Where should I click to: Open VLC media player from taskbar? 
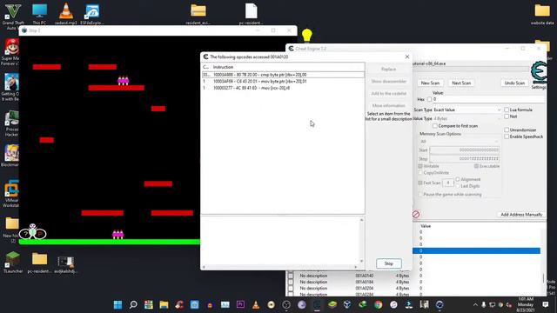coord(256,304)
